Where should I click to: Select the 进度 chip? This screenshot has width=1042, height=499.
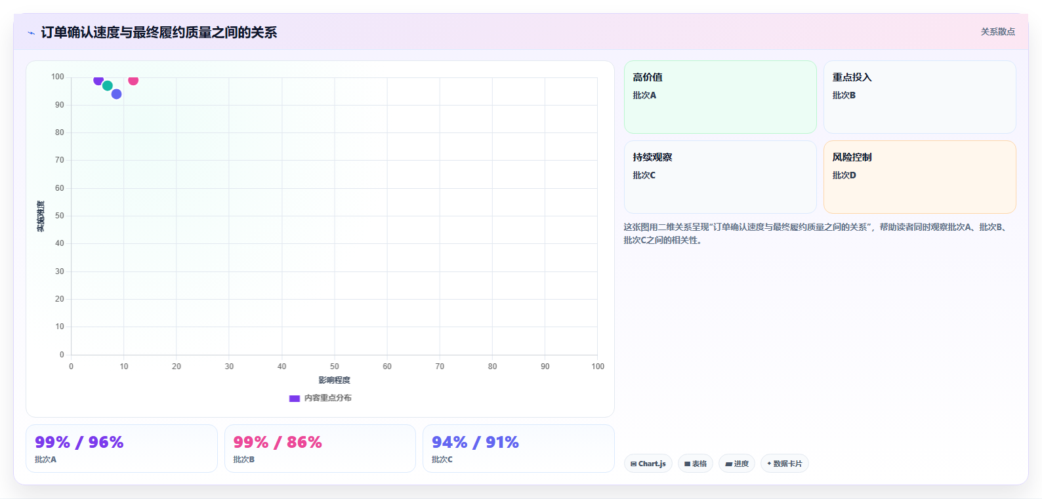(x=737, y=464)
